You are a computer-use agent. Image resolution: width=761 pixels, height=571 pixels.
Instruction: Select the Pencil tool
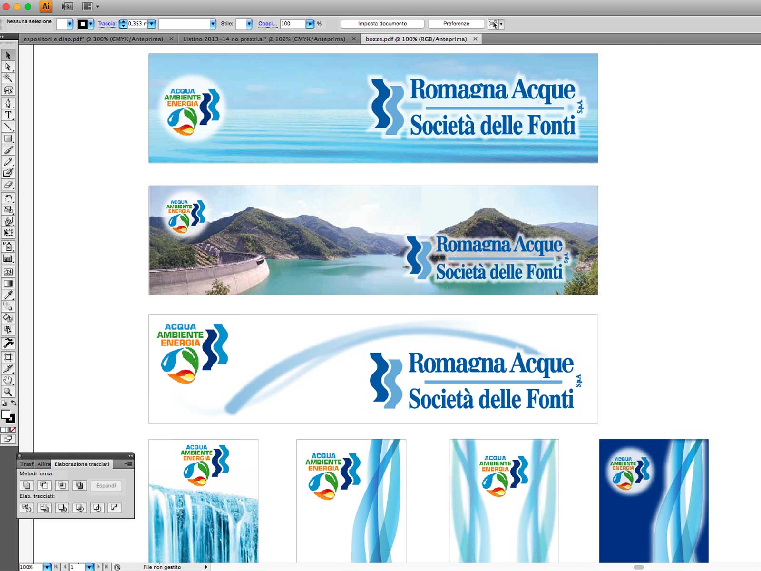point(8,162)
